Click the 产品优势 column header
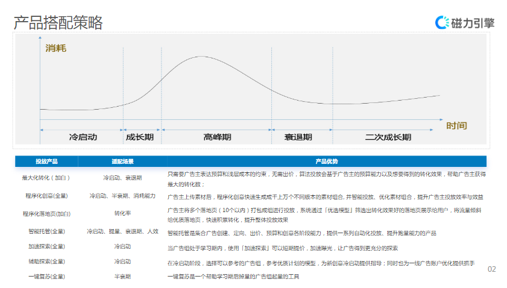This screenshot has width=507, height=288. (327, 161)
